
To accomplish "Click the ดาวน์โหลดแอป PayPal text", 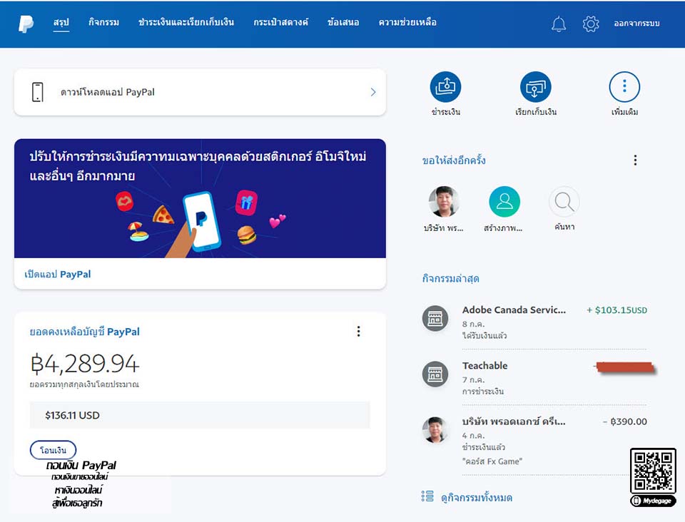I will coord(108,92).
